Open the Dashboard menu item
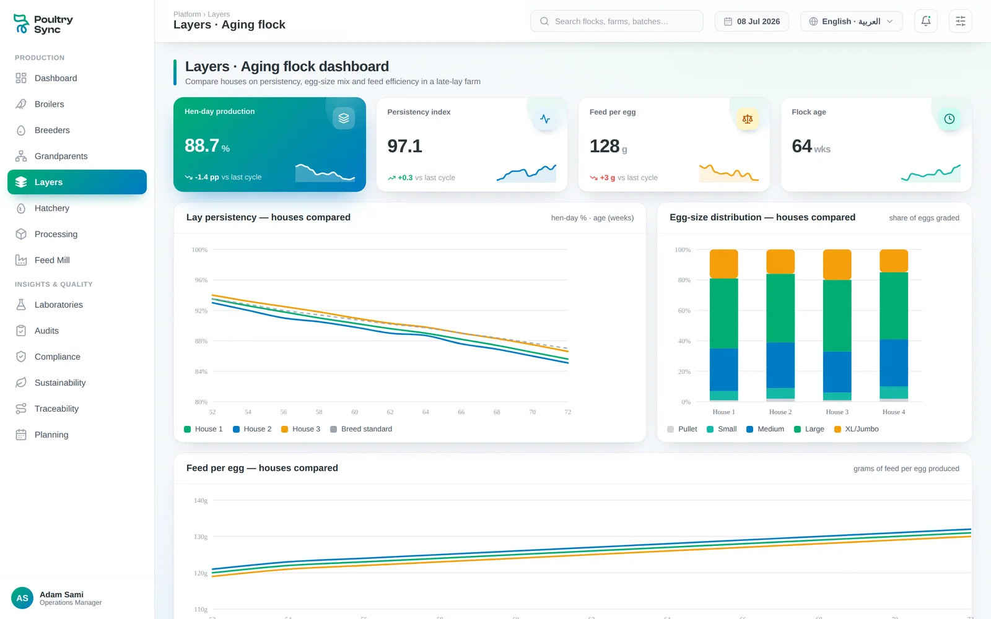Viewport: 991px width, 619px height. point(77,78)
